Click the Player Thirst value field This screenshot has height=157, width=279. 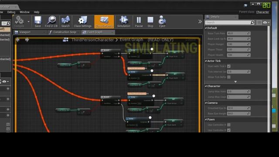[238, 49]
